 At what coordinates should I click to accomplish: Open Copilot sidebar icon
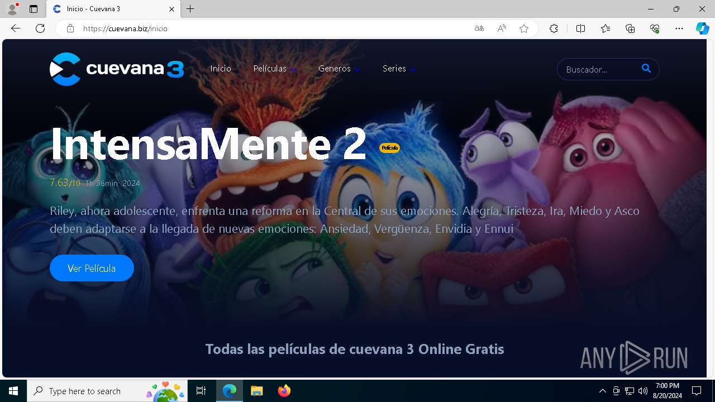pyautogui.click(x=702, y=28)
